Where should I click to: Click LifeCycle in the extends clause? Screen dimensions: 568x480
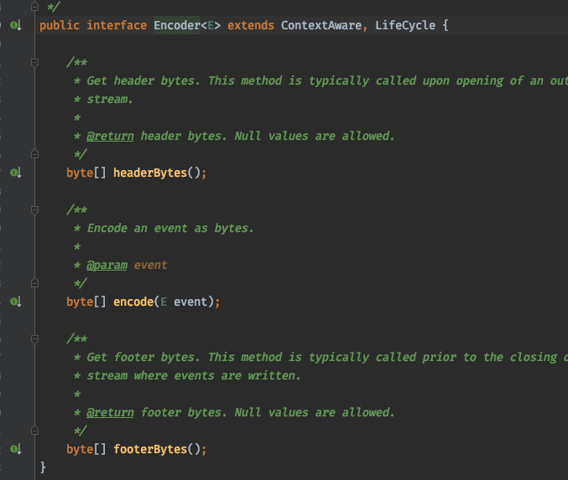405,25
